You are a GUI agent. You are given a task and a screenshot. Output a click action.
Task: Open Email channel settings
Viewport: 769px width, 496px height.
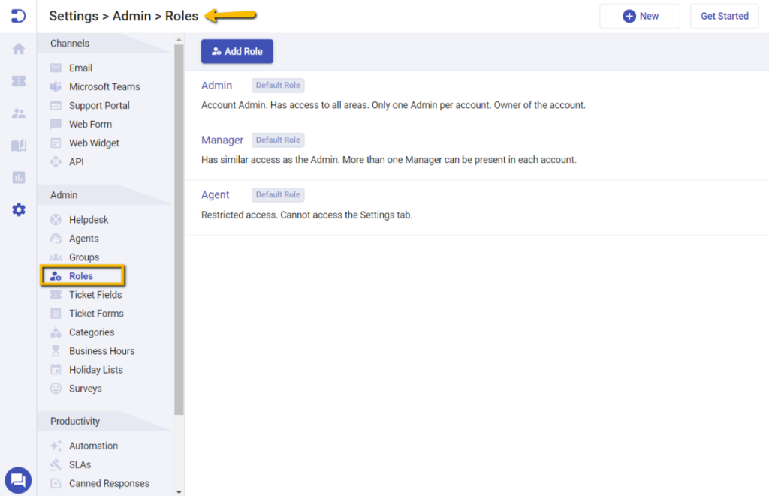(x=80, y=68)
